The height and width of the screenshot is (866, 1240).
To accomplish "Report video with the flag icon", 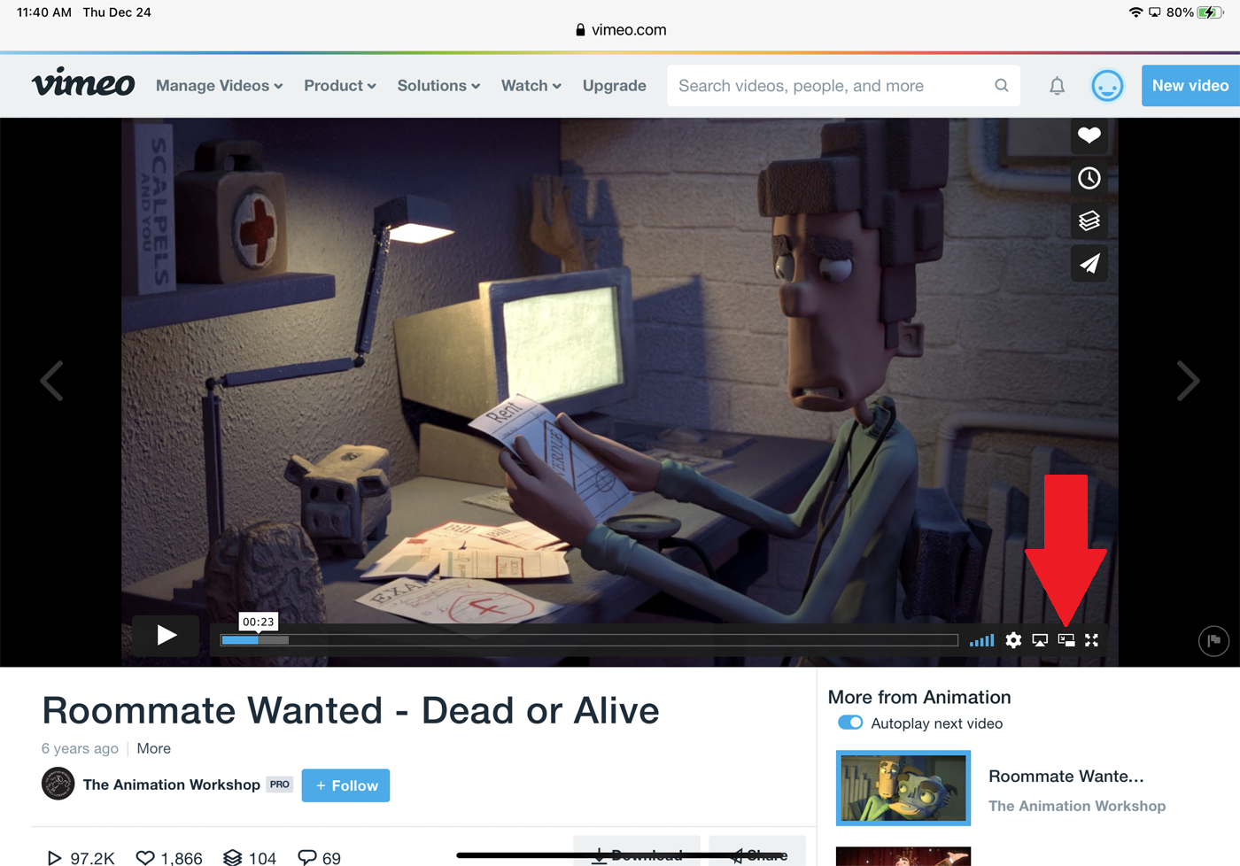I will click(1213, 640).
